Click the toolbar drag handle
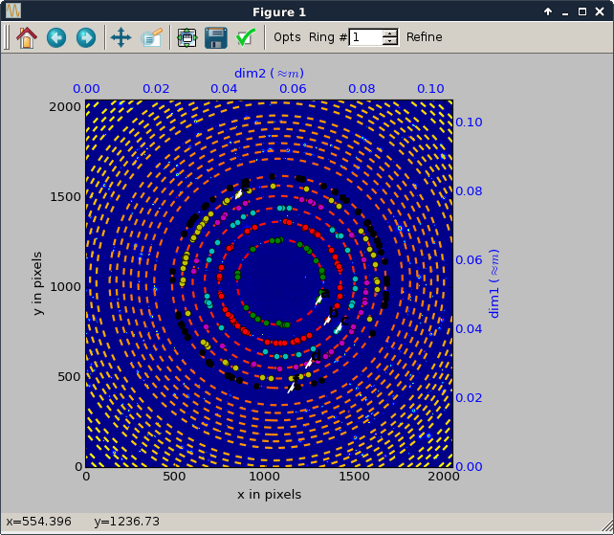The height and width of the screenshot is (535, 614). pos(7,37)
